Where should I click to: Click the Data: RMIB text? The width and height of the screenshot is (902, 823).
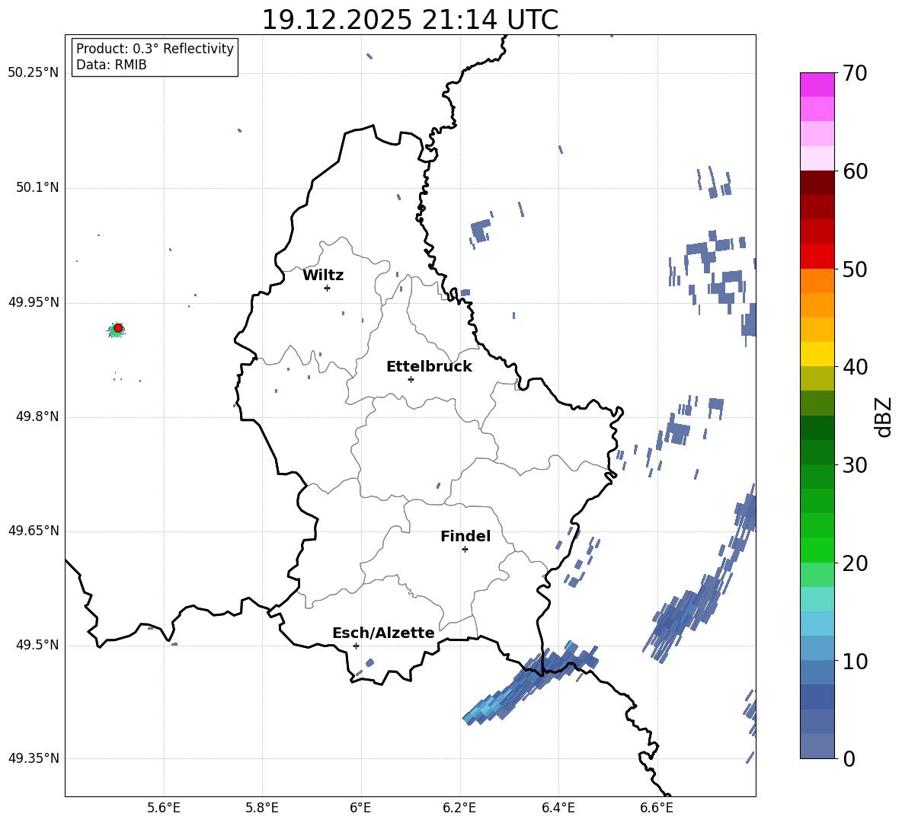click(x=111, y=65)
